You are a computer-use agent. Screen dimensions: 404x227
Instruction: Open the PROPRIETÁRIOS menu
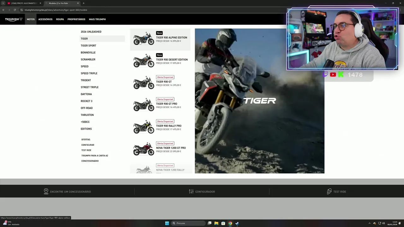76,19
